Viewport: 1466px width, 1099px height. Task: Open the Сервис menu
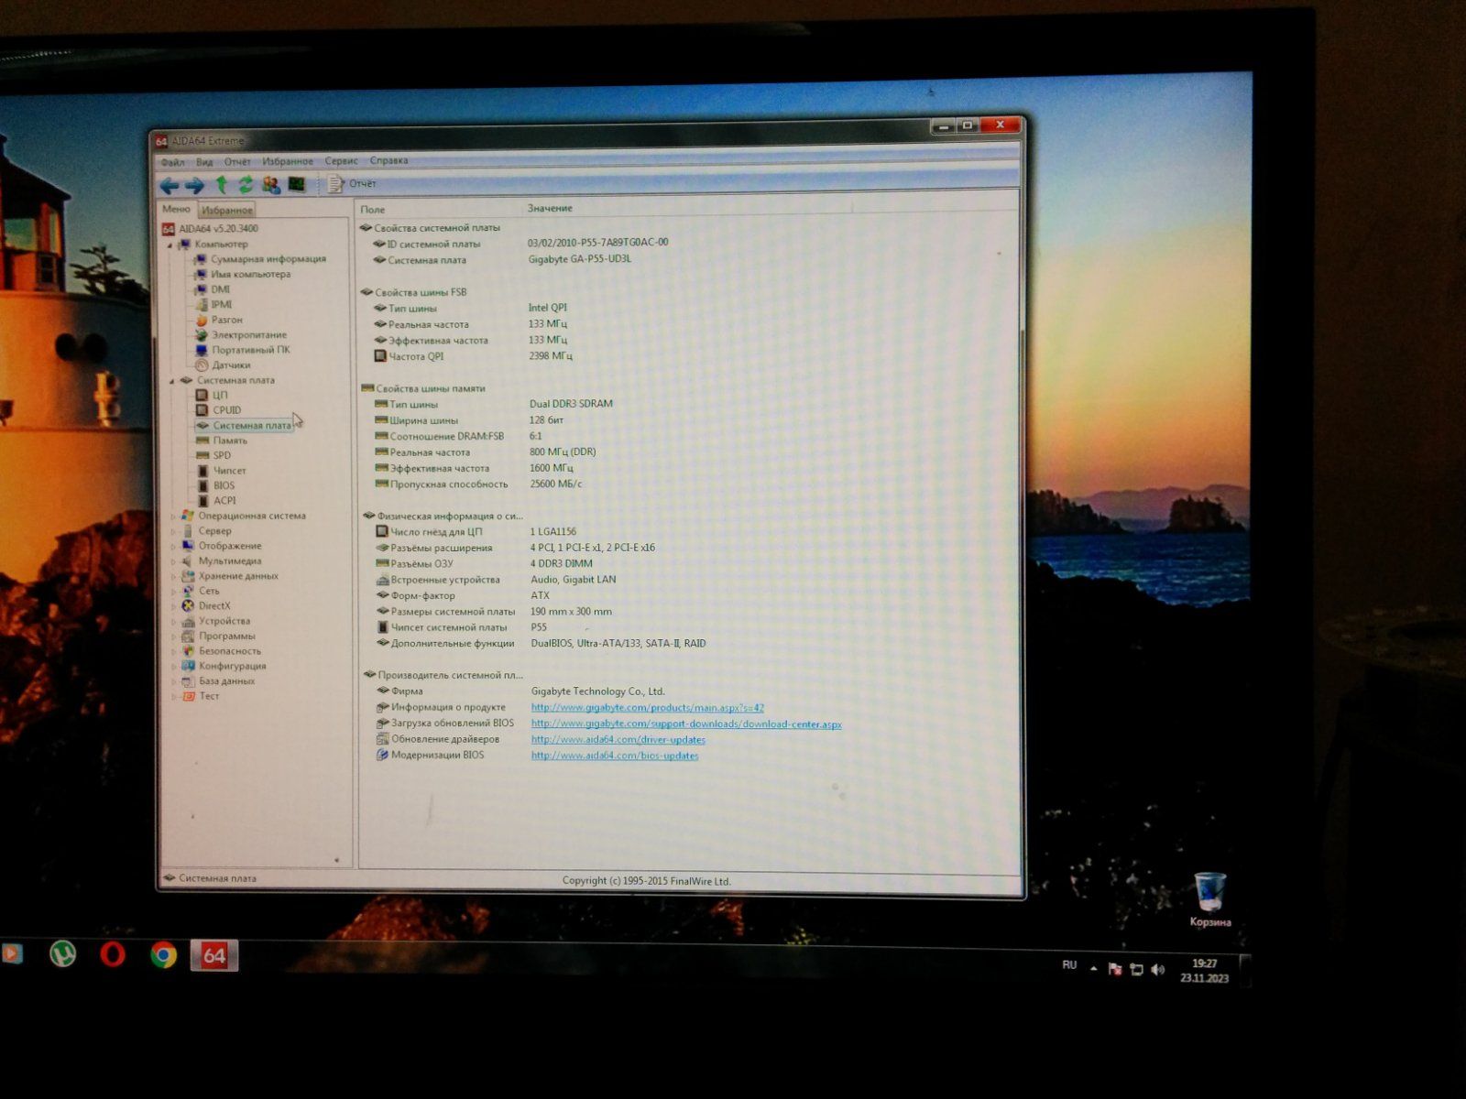point(341,161)
